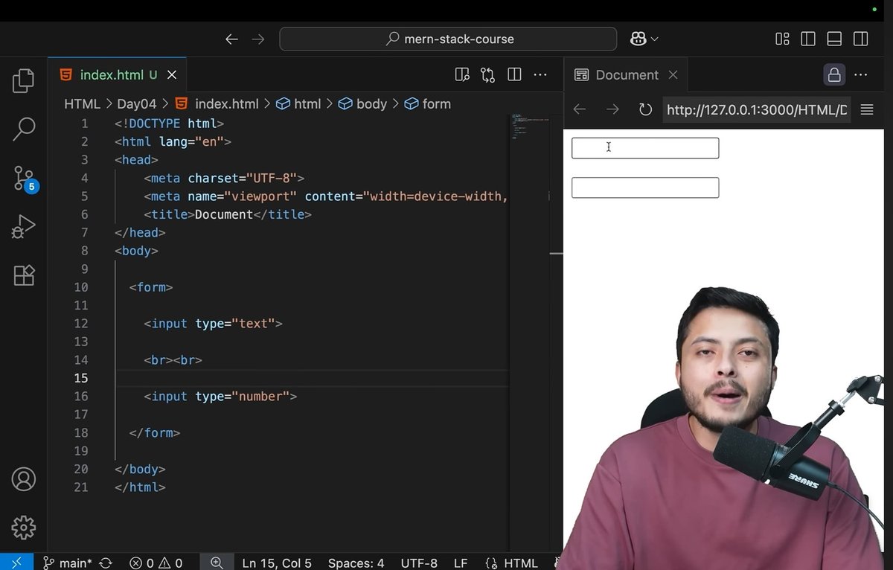This screenshot has width=893, height=570.
Task: Open the errors and warnings count
Action: click(x=156, y=563)
